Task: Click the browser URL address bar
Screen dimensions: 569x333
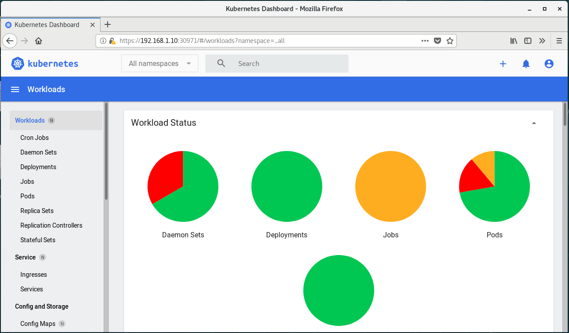Action: [276, 41]
